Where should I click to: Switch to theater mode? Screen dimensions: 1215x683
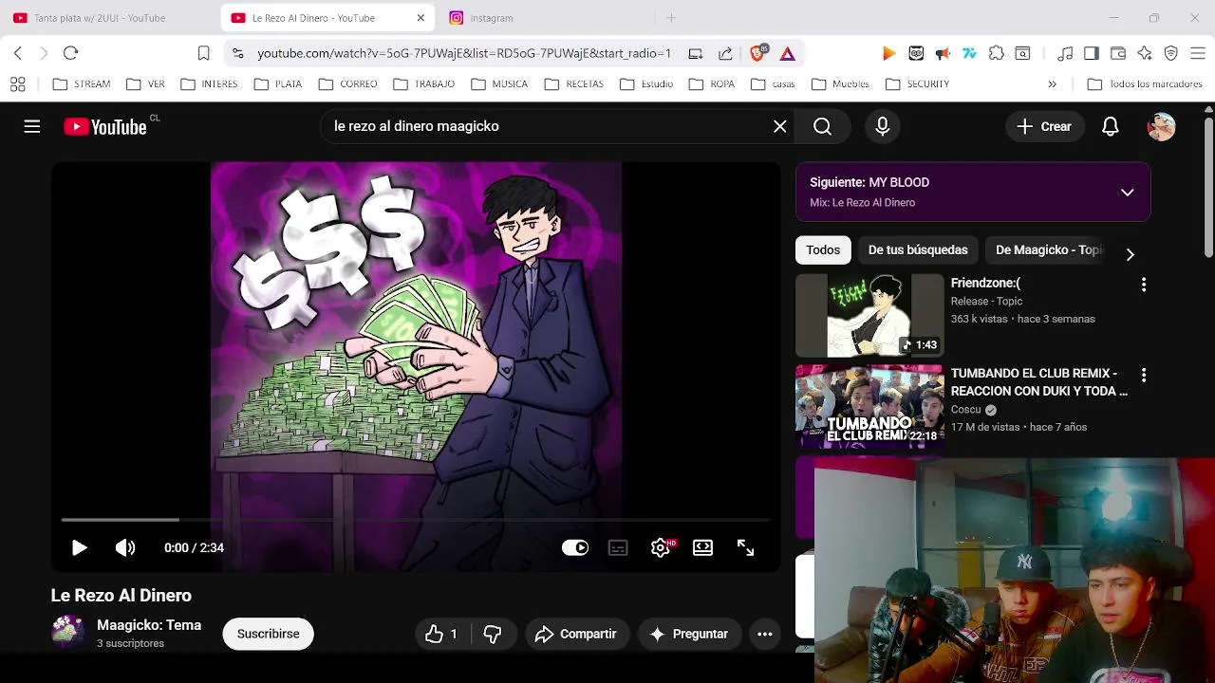tap(702, 547)
